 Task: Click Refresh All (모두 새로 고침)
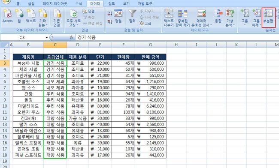73,18
